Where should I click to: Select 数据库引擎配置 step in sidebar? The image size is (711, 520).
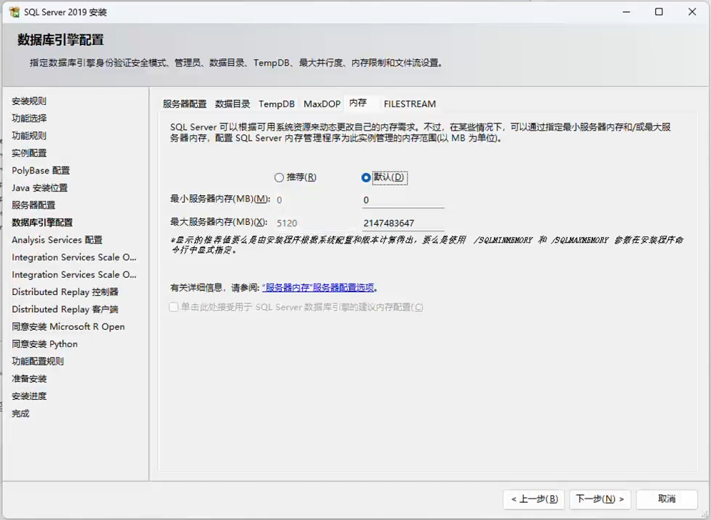42,223
